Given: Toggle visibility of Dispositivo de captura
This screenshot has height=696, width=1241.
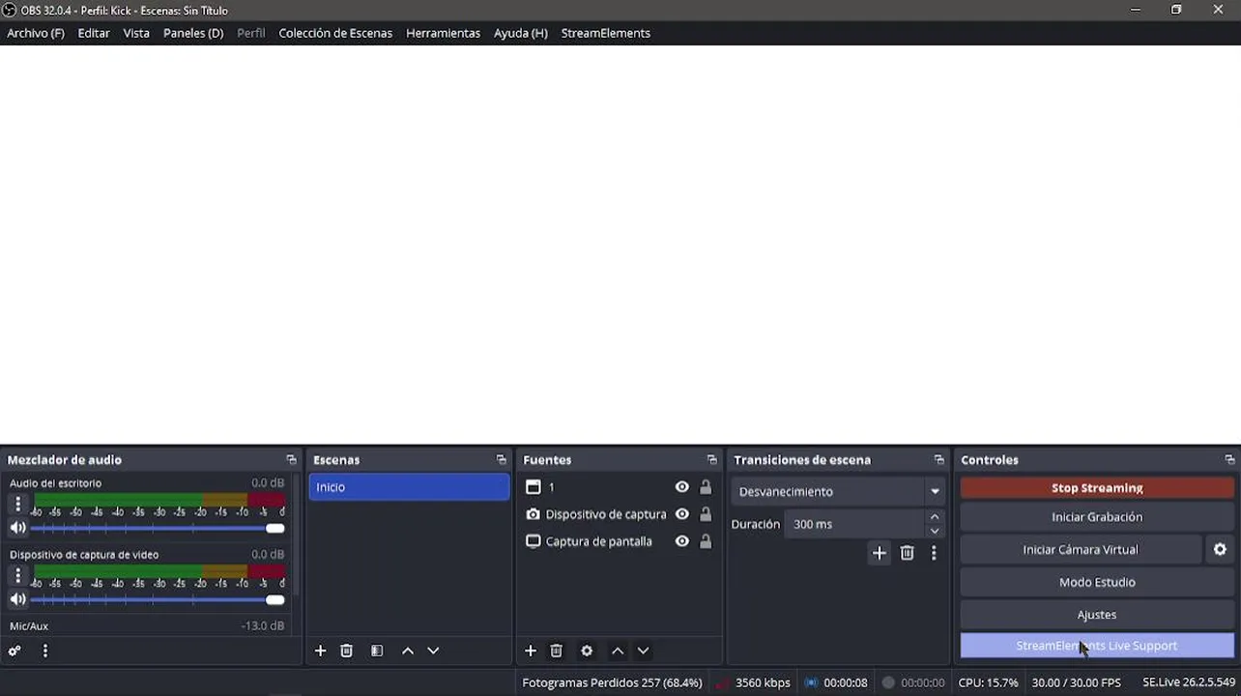Looking at the screenshot, I should 682,514.
